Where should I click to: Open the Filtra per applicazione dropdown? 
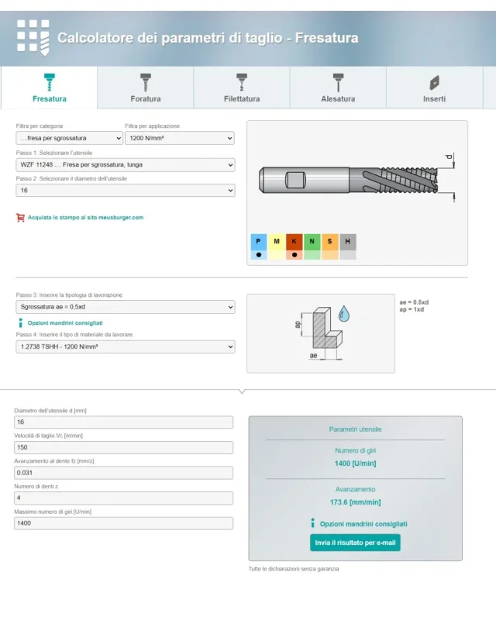click(180, 138)
